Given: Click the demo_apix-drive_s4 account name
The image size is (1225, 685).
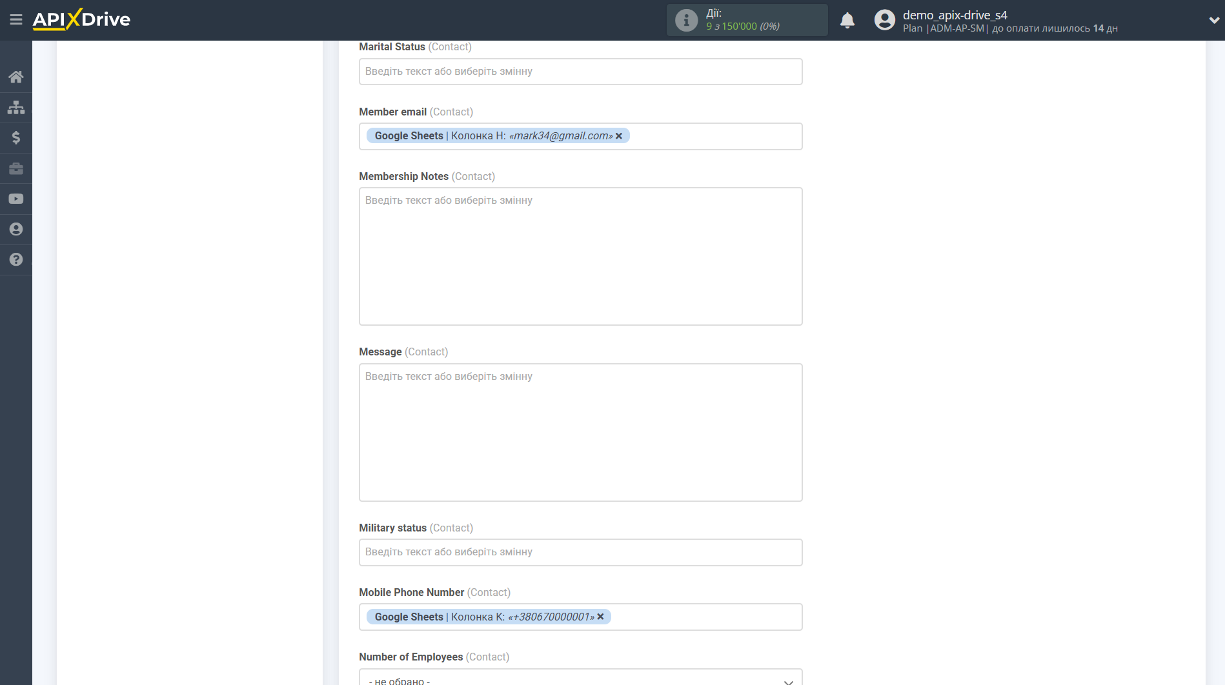Looking at the screenshot, I should point(955,15).
